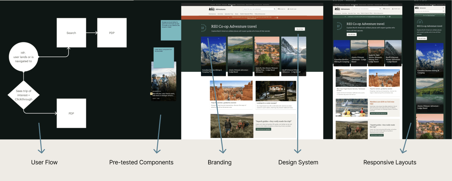Click the Responsive Layouts label
The height and width of the screenshot is (181, 452).
(390, 162)
